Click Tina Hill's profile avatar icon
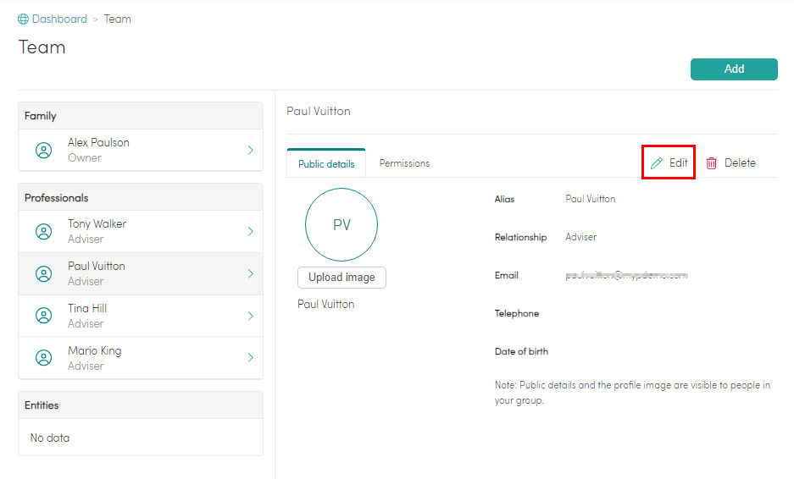Screen dimensions: 794x479 click(x=43, y=316)
